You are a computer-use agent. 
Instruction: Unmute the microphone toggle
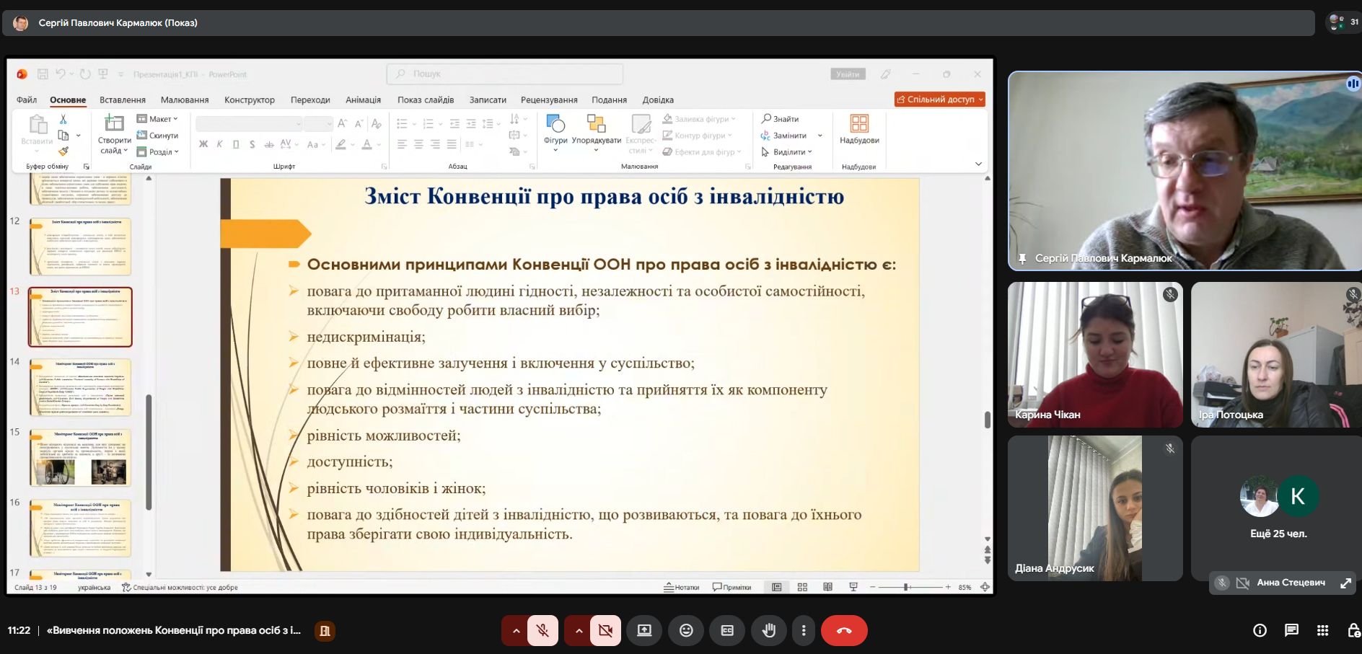click(542, 631)
